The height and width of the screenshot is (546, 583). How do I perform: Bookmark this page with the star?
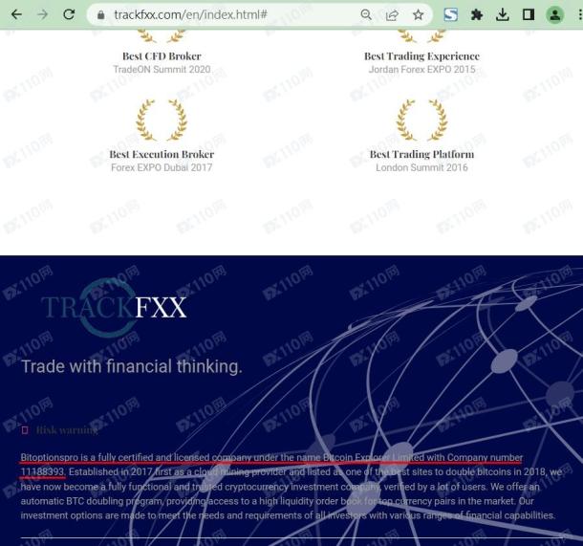(x=419, y=15)
